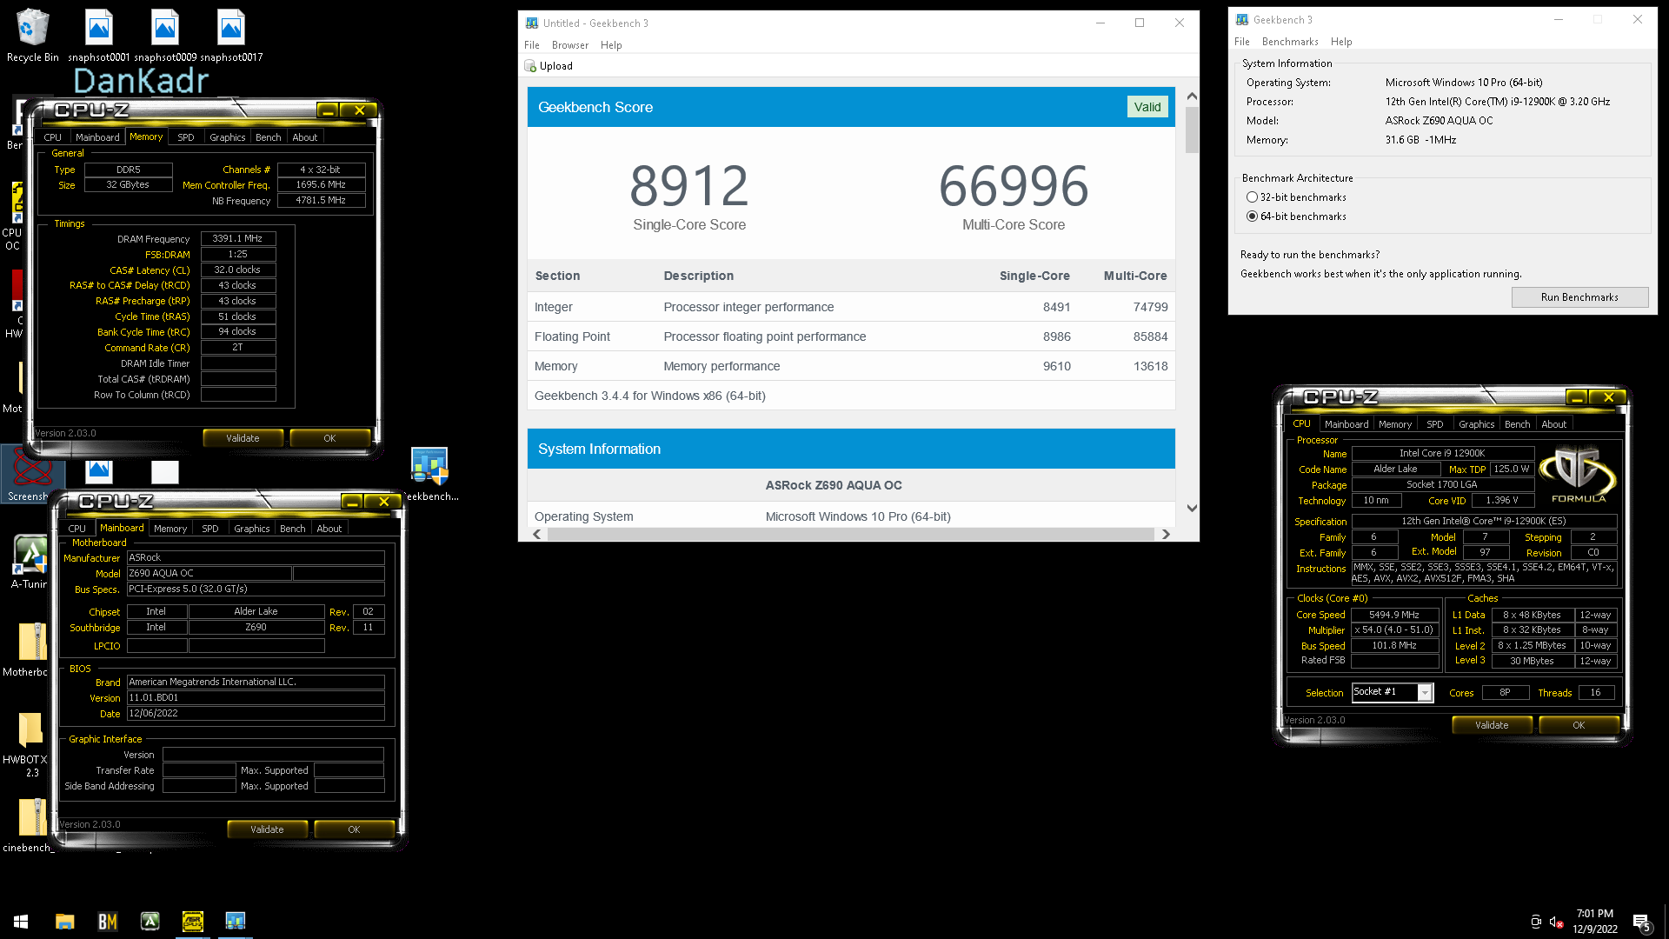Switch to Caches-window Mainboard tab in CPU-Z processor window

1347,424
